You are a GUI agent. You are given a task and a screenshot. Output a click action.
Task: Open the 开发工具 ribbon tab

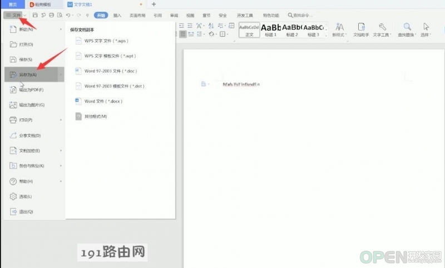tap(245, 16)
